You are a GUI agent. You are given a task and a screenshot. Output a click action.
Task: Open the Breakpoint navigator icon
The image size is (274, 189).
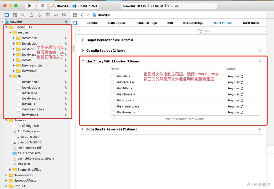click(x=56, y=15)
